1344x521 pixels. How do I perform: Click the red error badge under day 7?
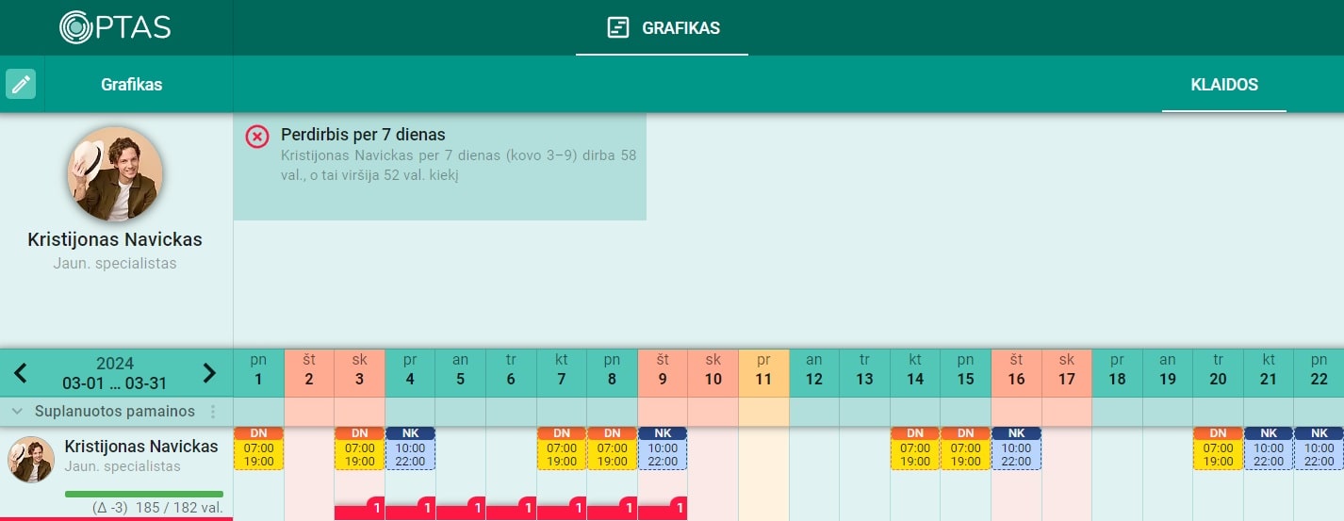click(x=562, y=509)
